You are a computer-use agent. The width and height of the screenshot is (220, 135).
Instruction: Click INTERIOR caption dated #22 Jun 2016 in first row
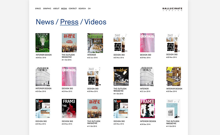(x=92, y=55)
